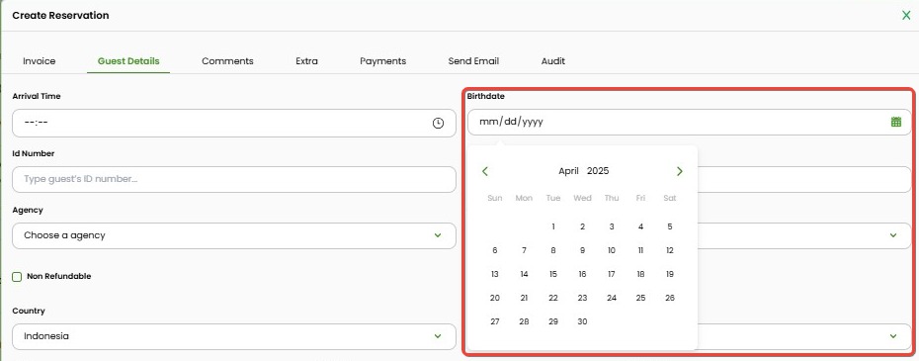Go to next month in calendar

click(x=679, y=171)
